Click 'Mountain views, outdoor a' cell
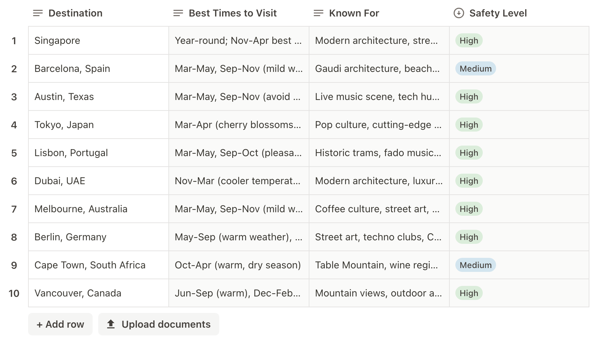Image resolution: width=595 pixels, height=341 pixels. tap(379, 293)
